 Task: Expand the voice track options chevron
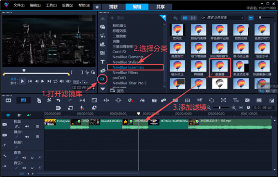pyautogui.click(x=32, y=157)
